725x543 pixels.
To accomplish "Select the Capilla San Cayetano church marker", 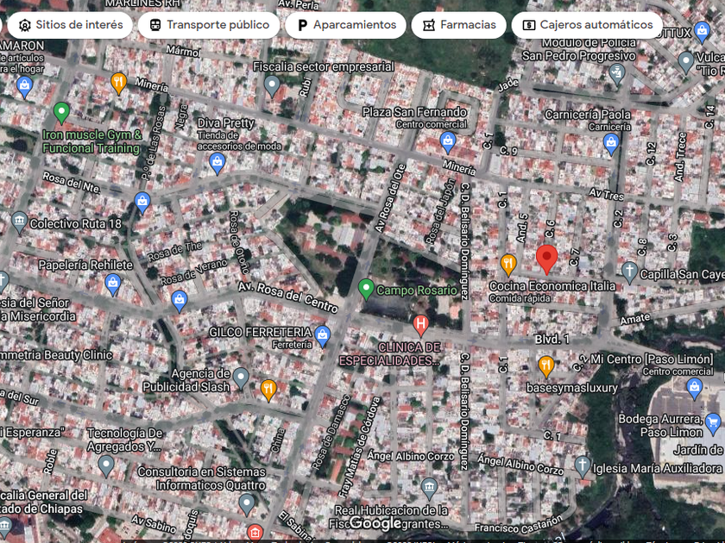I will point(630,273).
